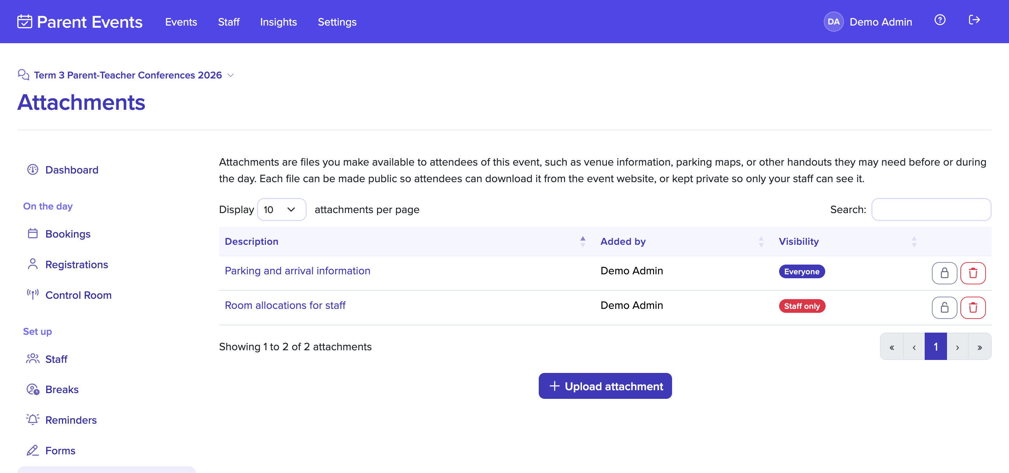This screenshot has width=1009, height=473.
Task: Open Dashboard from sidebar
Action: click(72, 170)
